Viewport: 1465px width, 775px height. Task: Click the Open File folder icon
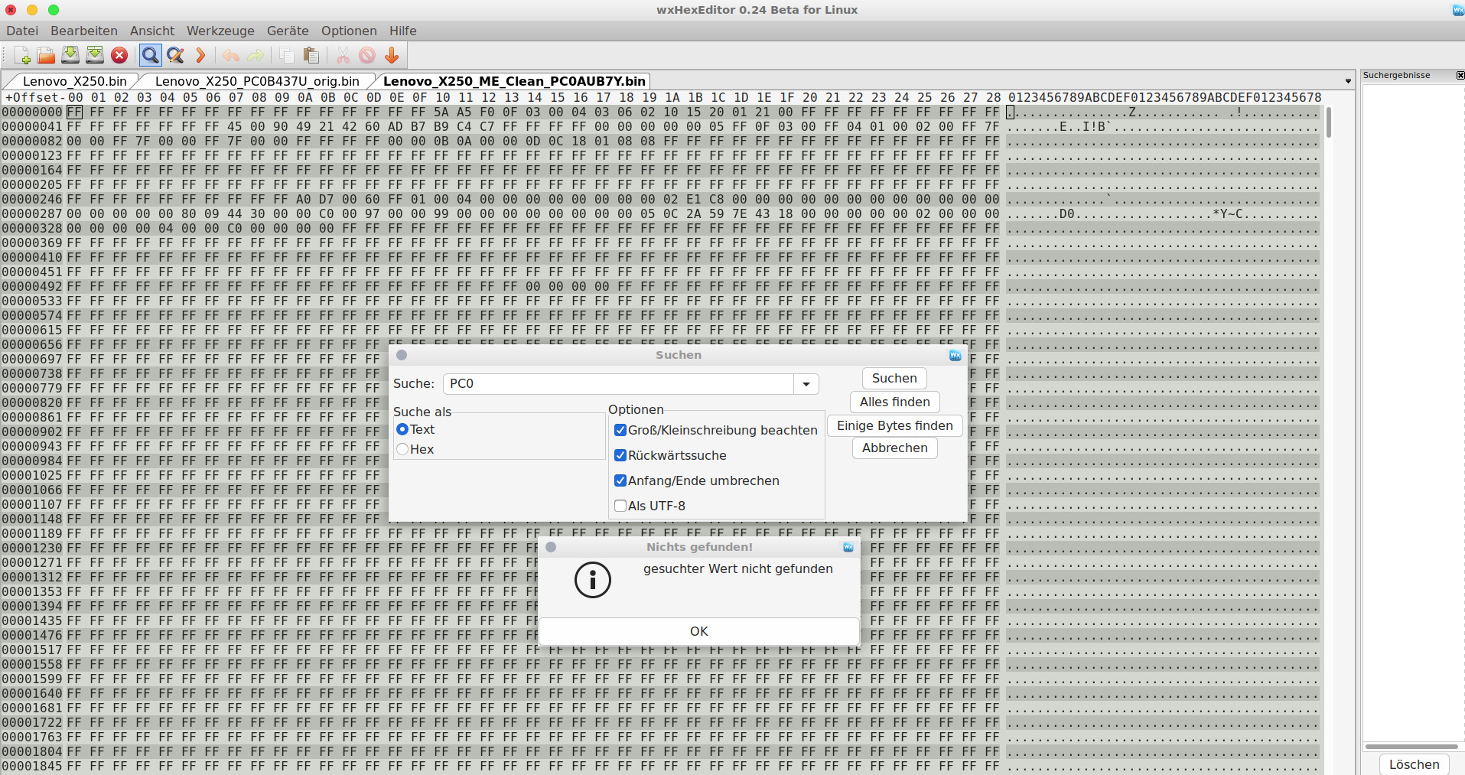[x=46, y=55]
